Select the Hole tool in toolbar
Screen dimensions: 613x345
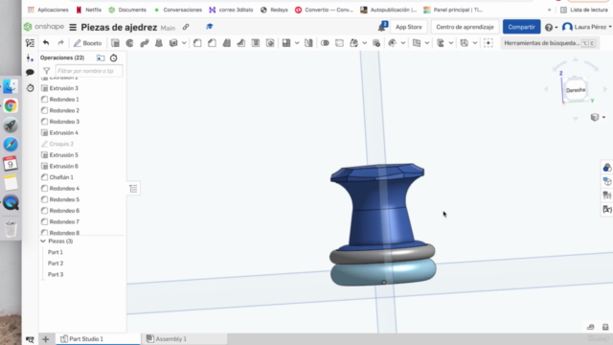pyautogui.click(x=270, y=43)
